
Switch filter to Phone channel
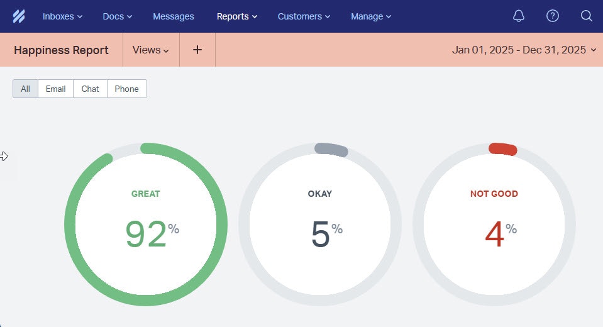tap(126, 89)
